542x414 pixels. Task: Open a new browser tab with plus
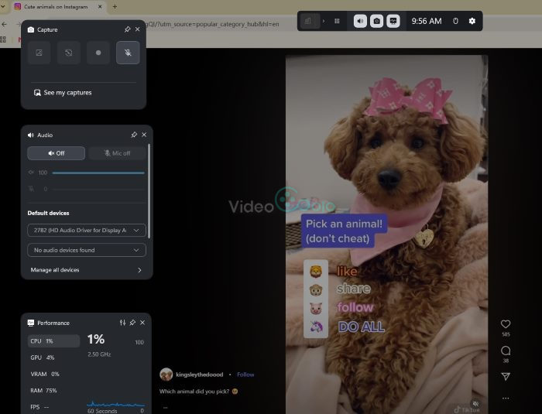pyautogui.click(x=115, y=6)
